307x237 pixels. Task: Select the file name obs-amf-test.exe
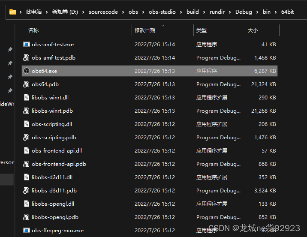(53, 45)
